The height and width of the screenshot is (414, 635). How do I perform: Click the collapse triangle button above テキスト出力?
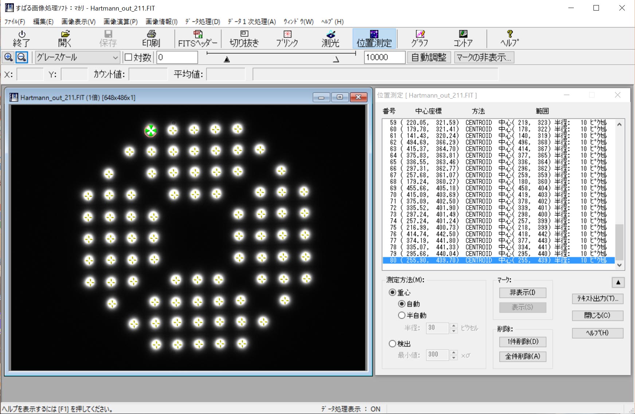[x=618, y=282]
